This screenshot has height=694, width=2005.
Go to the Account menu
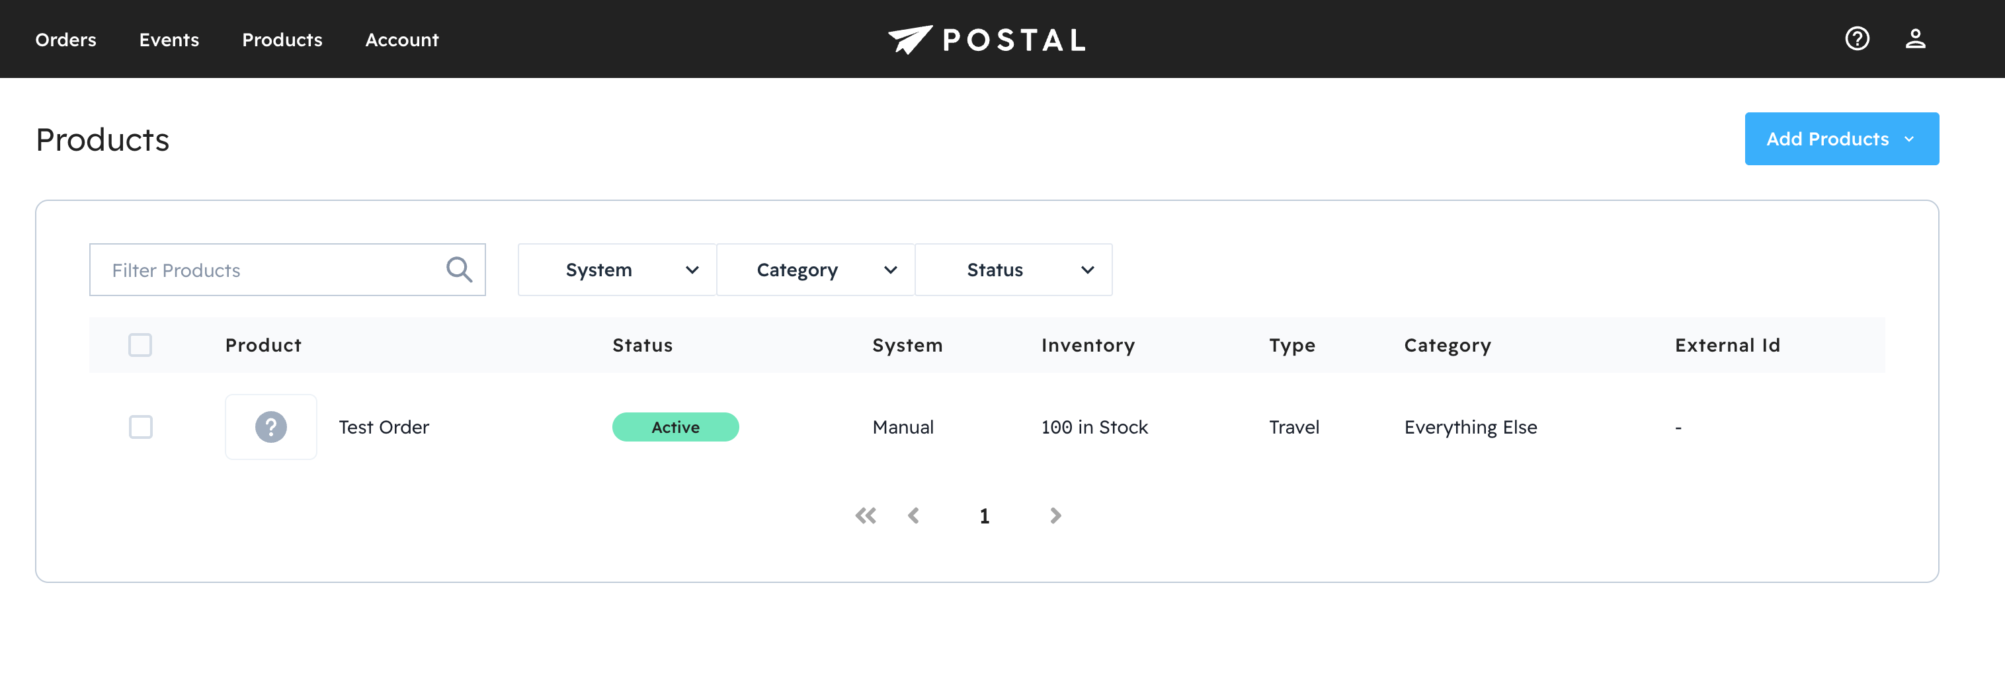click(x=401, y=40)
